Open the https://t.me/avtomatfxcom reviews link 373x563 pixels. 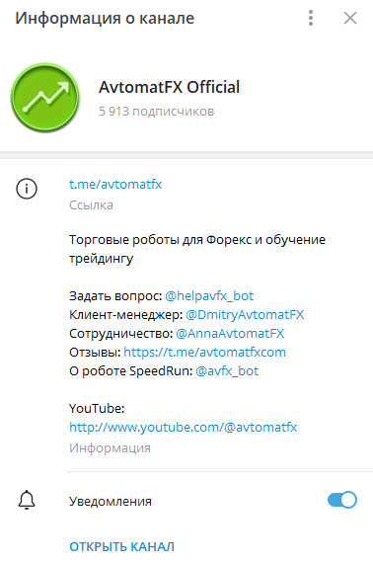coord(205,352)
